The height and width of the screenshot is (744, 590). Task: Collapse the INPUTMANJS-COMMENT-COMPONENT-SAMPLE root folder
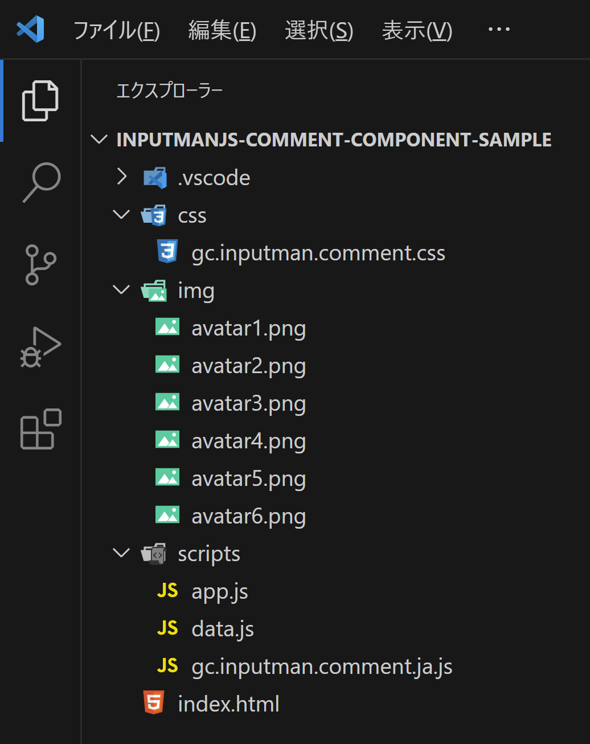point(99,139)
